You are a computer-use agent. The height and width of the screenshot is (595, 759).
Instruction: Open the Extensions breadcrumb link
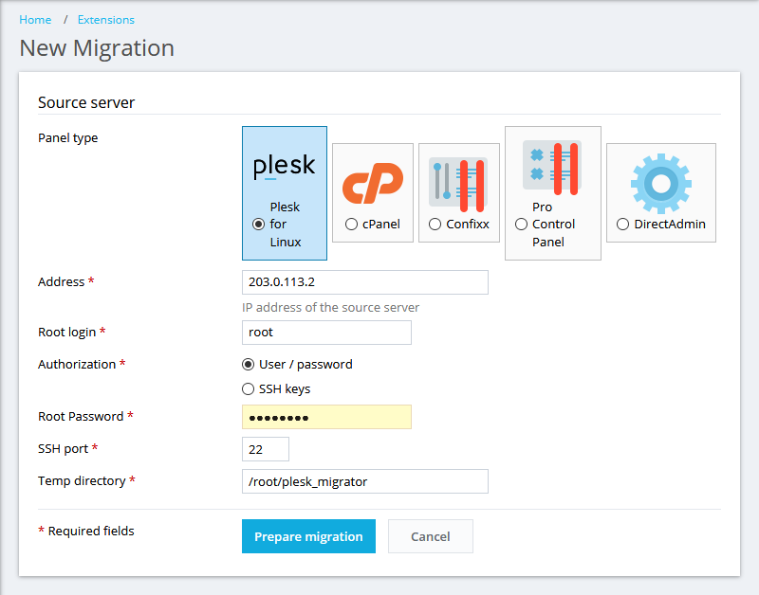(106, 20)
